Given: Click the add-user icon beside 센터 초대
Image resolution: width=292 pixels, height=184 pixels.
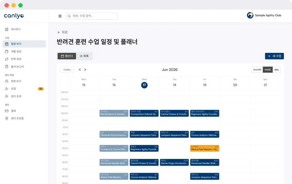Looking at the screenshot, I should coord(7,96).
